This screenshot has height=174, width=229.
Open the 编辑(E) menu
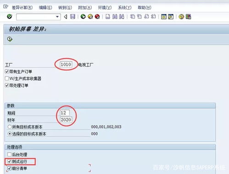pos(45,7)
